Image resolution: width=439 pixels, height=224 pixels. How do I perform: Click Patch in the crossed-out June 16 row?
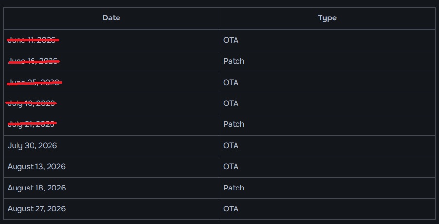tap(234, 61)
